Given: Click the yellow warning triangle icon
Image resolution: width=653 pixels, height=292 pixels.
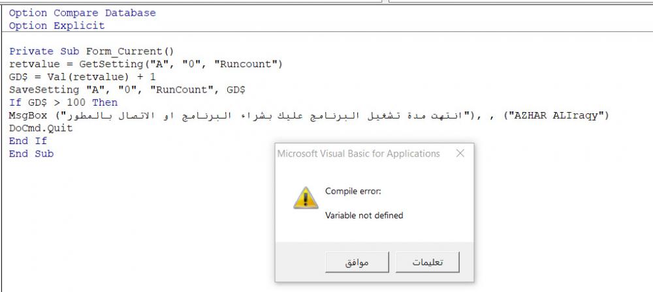Looking at the screenshot, I should 306,198.
